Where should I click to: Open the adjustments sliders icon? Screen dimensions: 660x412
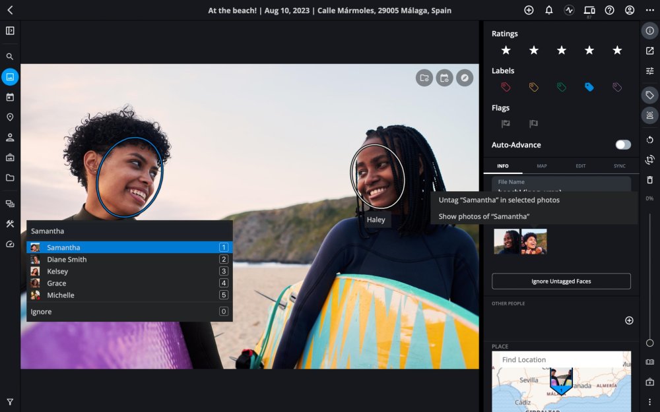coord(650,71)
